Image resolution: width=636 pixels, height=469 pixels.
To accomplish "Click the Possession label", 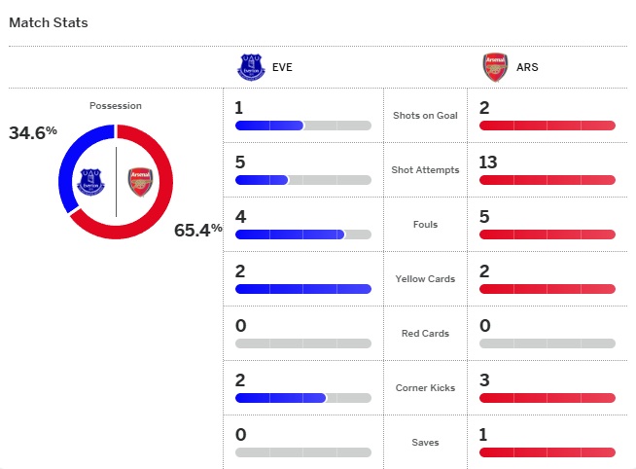I will (x=115, y=105).
